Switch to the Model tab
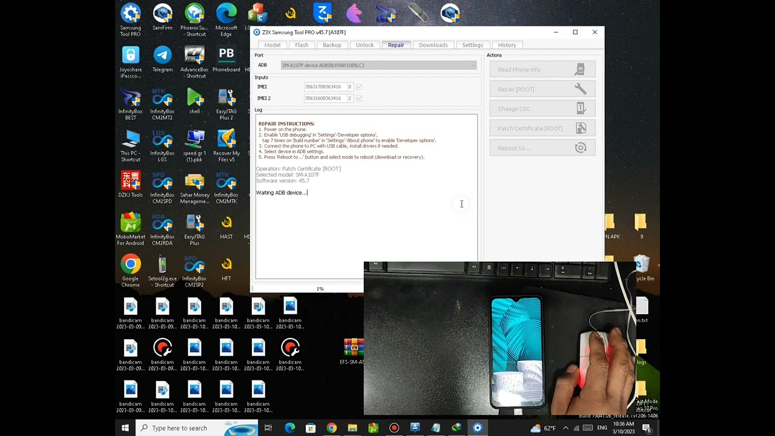The height and width of the screenshot is (436, 775). point(272,45)
